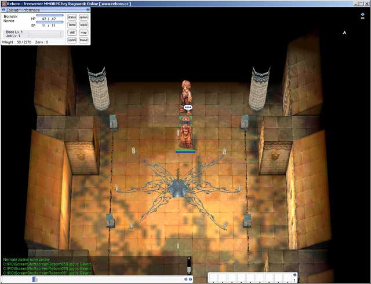
Task: Click the HP bar in info panel
Action: tap(49, 15)
